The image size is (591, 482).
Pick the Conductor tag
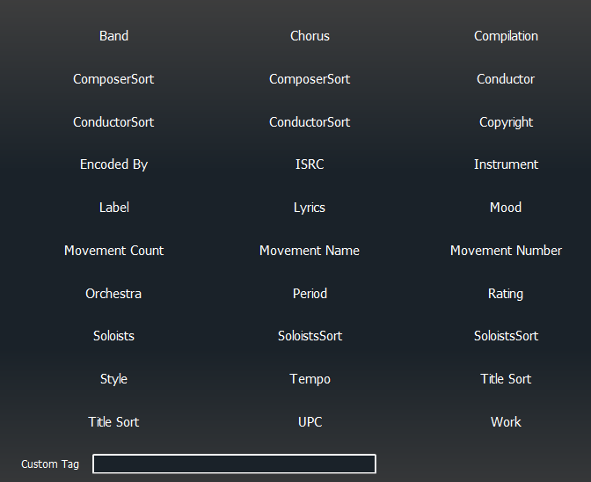506,79
